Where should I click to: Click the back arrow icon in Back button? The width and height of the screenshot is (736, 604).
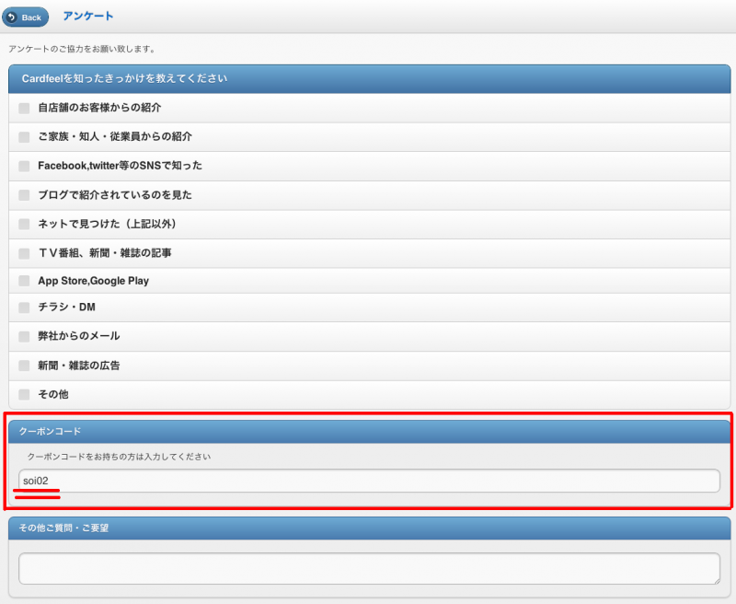tap(12, 17)
